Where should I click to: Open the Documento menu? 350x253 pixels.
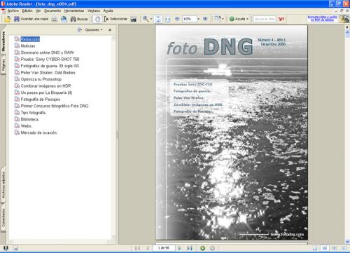52,11
